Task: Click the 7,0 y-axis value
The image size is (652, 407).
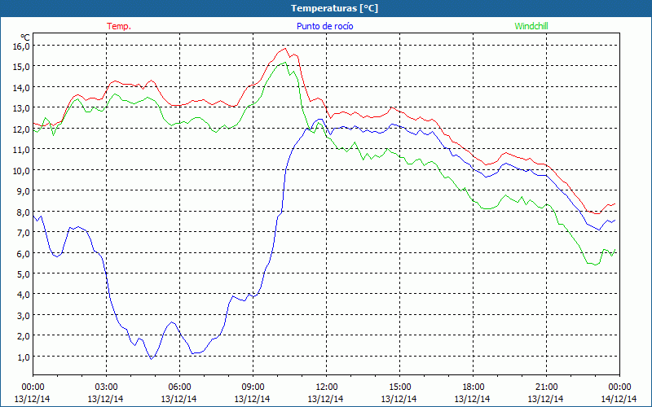Action: (x=23, y=233)
